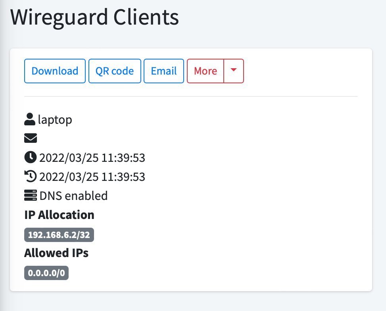The height and width of the screenshot is (311, 386).
Task: Click the red More button
Action: [x=205, y=71]
